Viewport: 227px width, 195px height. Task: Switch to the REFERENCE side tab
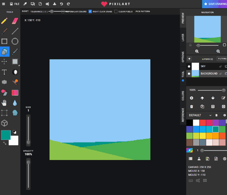(x=183, y=115)
